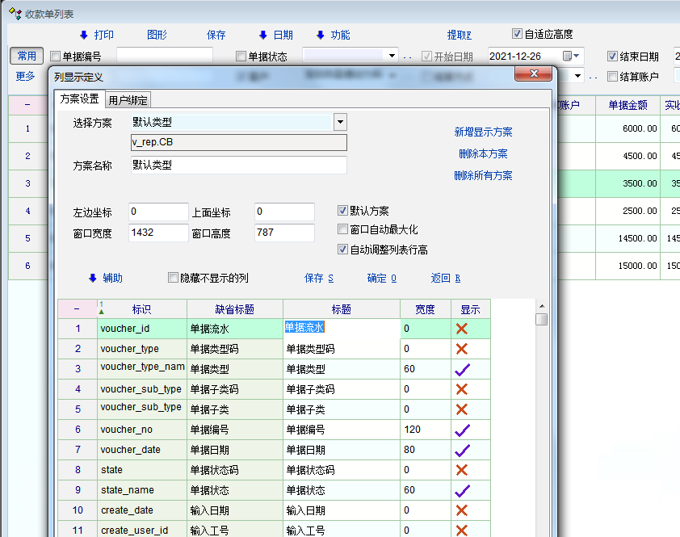Open the 单据状态 dropdown list

tap(392, 56)
